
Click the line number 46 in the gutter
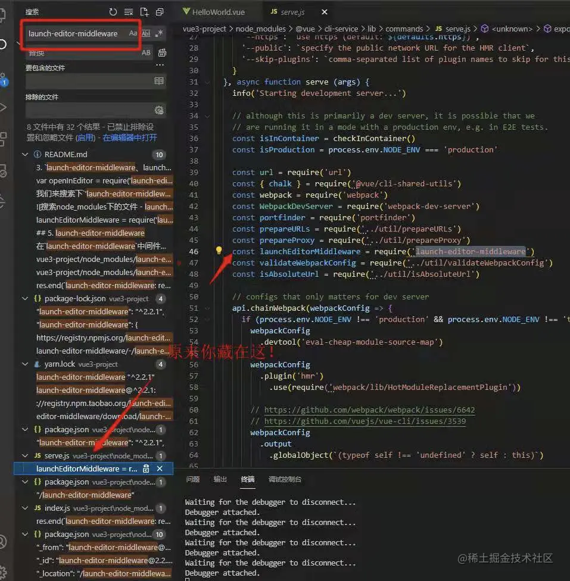click(x=194, y=251)
